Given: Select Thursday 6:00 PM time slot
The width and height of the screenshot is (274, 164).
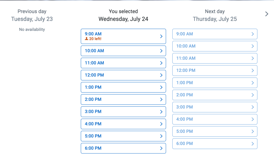Looking at the screenshot, I should point(215,143).
